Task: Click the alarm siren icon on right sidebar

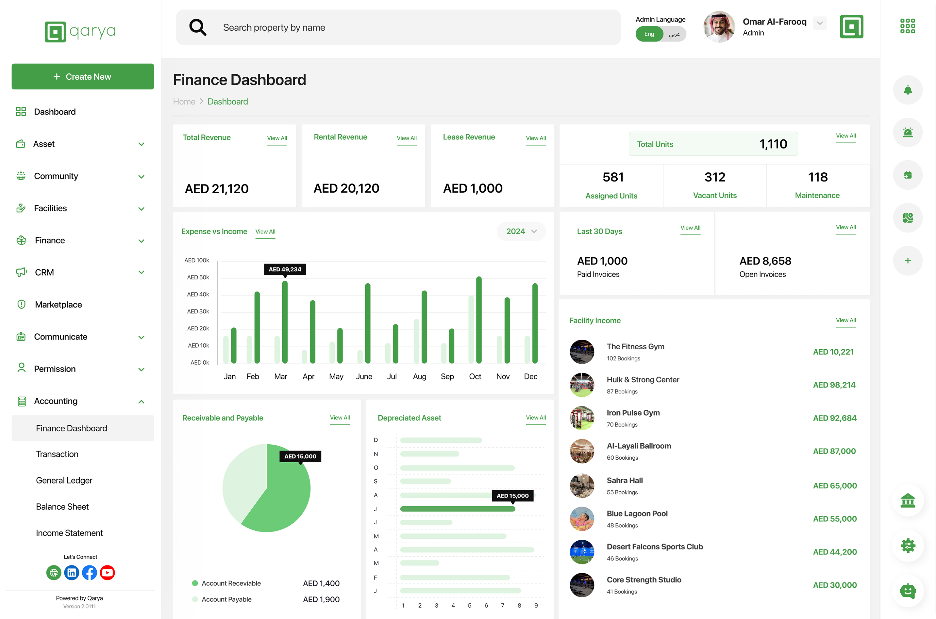Action: pos(908,133)
